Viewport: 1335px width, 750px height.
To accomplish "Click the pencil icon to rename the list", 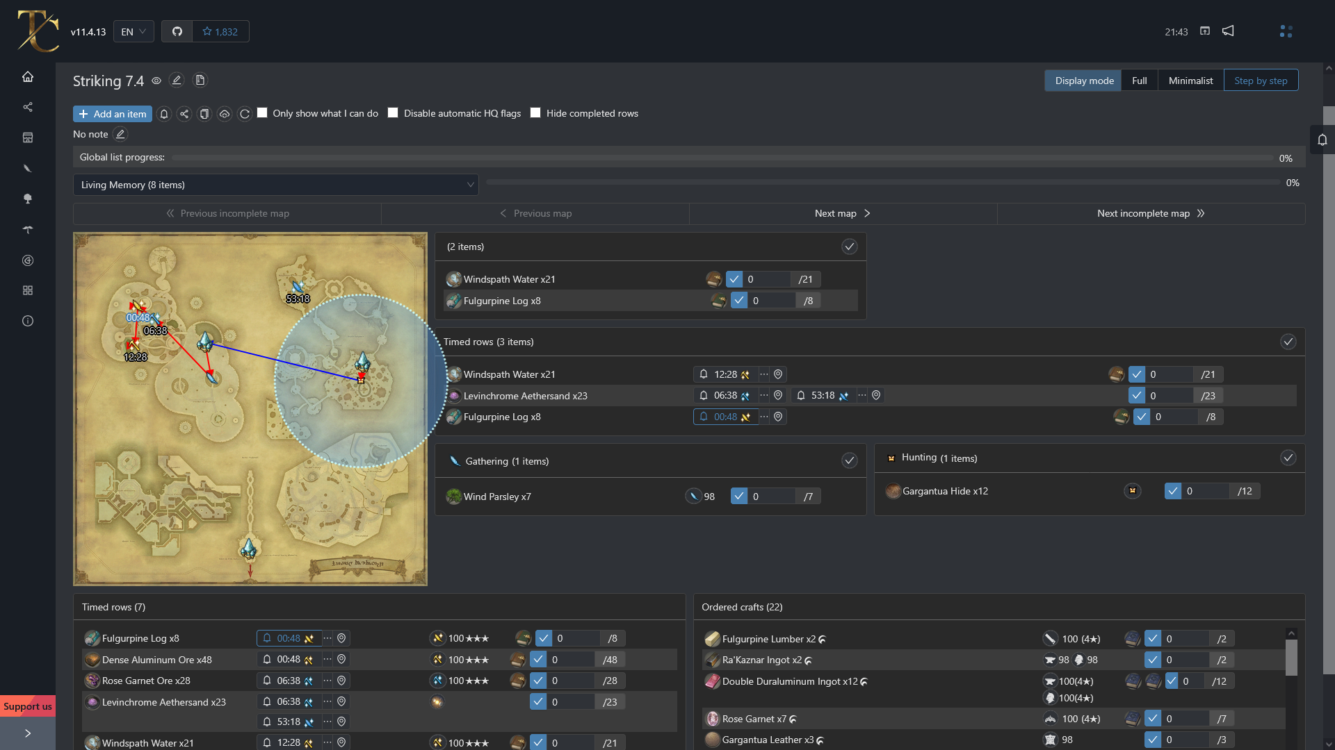I will click(177, 81).
